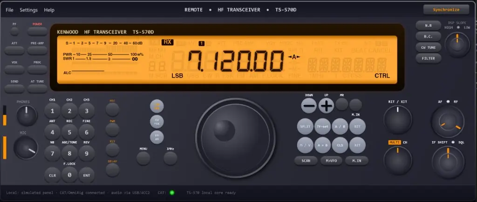Toggle the round RIT button
477x202 pixels.
coord(357,126)
